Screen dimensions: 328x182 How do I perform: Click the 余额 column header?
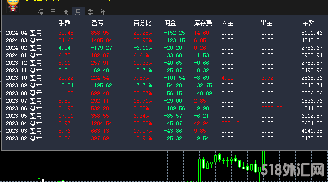[309, 23]
